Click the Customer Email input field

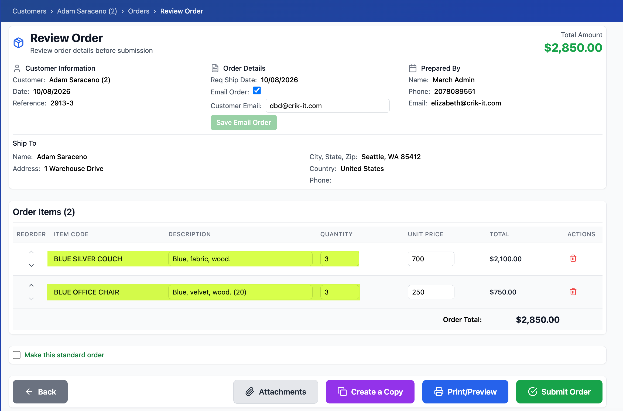pos(327,106)
